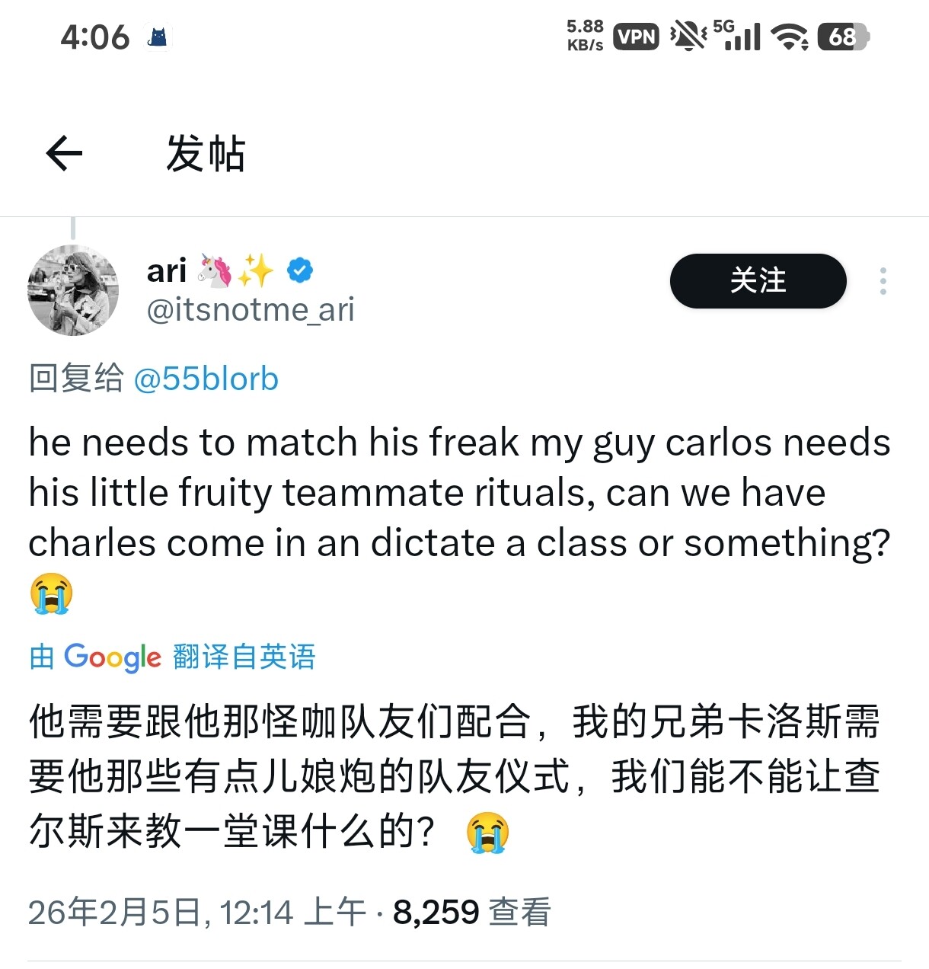929x969 pixels.
Task: Open the three-dot more options menu
Action: pyautogui.click(x=883, y=281)
